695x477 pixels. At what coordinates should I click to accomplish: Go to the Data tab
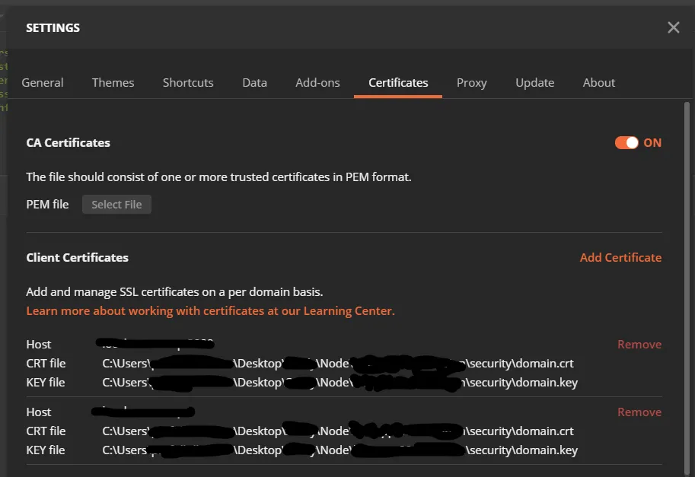click(254, 83)
